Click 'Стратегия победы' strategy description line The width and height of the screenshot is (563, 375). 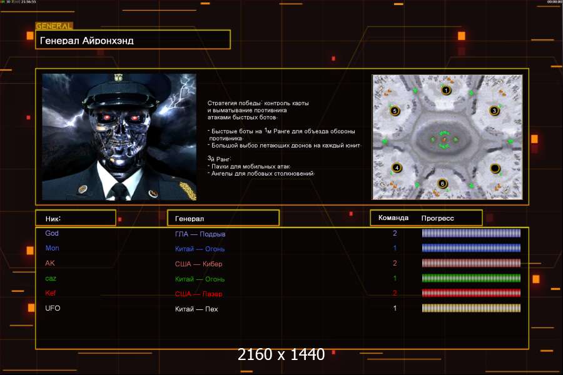[258, 103]
